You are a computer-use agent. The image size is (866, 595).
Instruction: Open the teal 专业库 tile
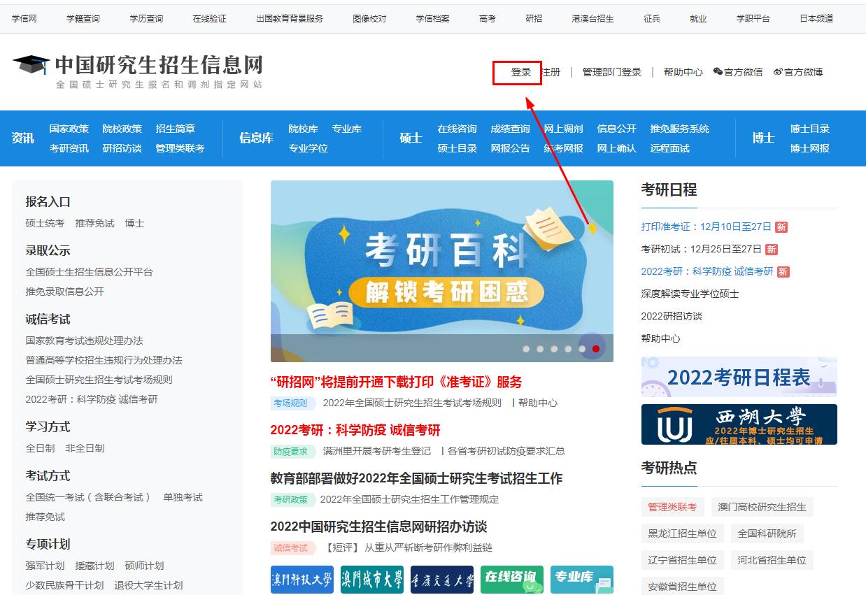(x=582, y=580)
